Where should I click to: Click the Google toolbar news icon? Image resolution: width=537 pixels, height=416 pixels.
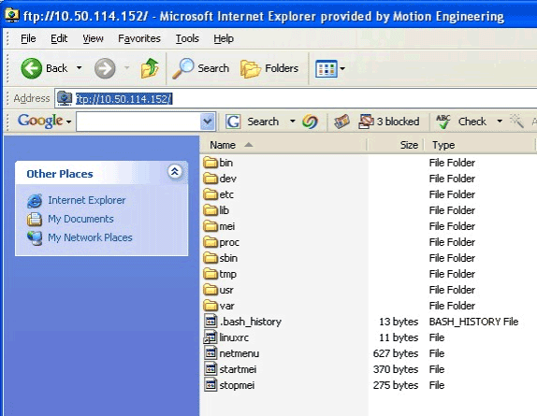pyautogui.click(x=341, y=122)
